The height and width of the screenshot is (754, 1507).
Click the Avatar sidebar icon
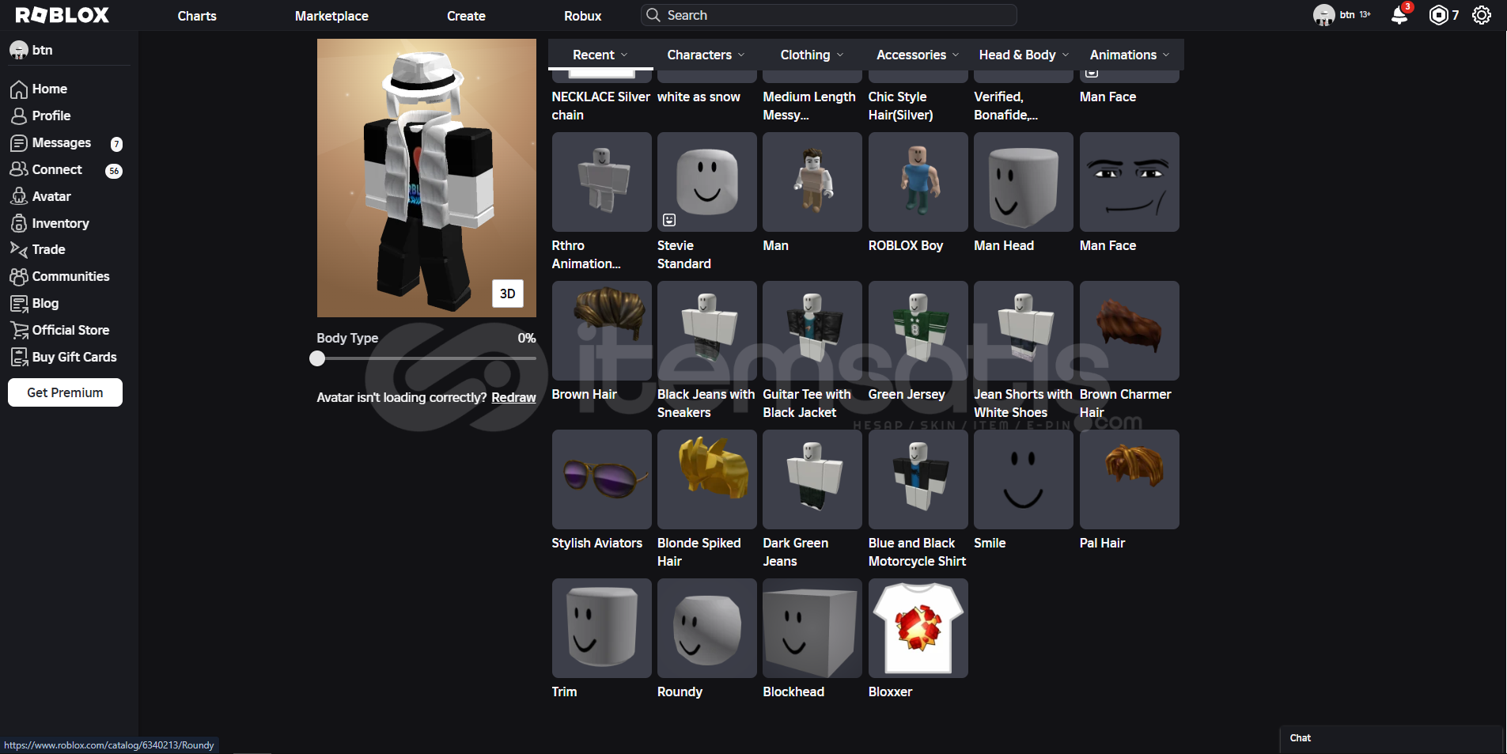19,196
